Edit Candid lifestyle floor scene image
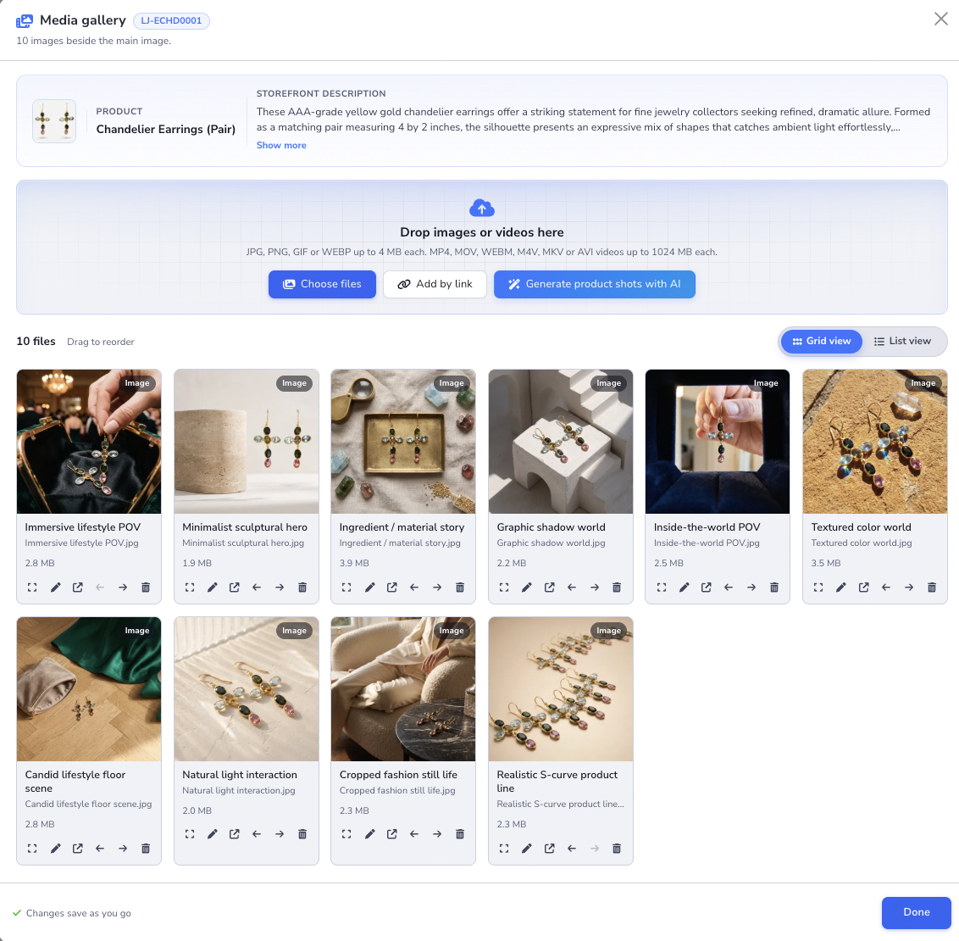This screenshot has width=959, height=941. point(55,849)
